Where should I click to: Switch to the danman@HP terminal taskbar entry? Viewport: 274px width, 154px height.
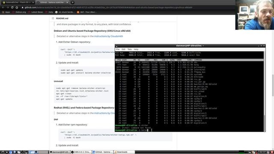[60, 152]
